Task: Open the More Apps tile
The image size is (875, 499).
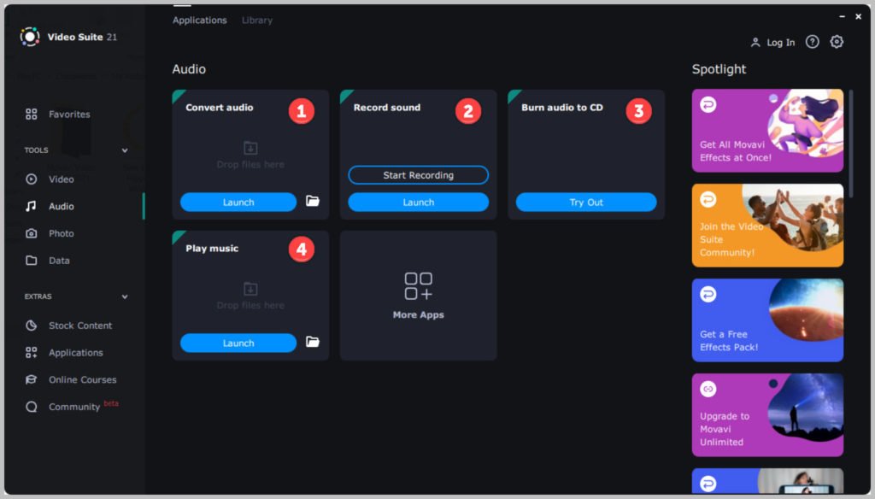Action: point(419,296)
